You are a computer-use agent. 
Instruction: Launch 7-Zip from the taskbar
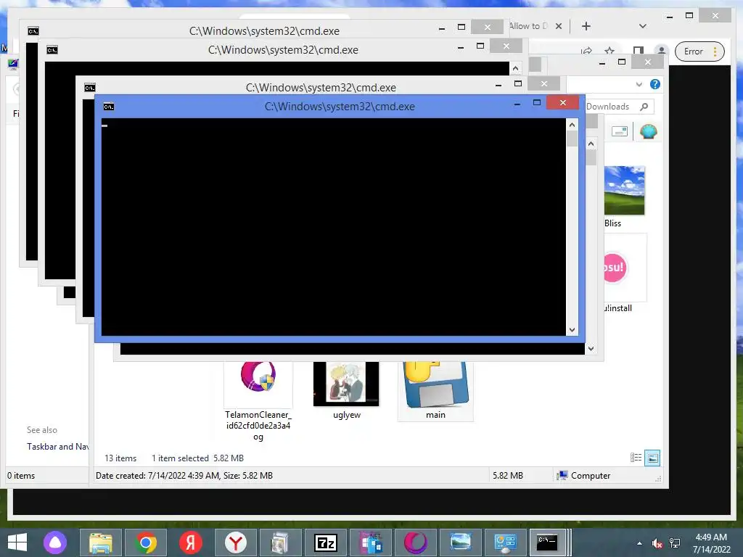tap(326, 542)
